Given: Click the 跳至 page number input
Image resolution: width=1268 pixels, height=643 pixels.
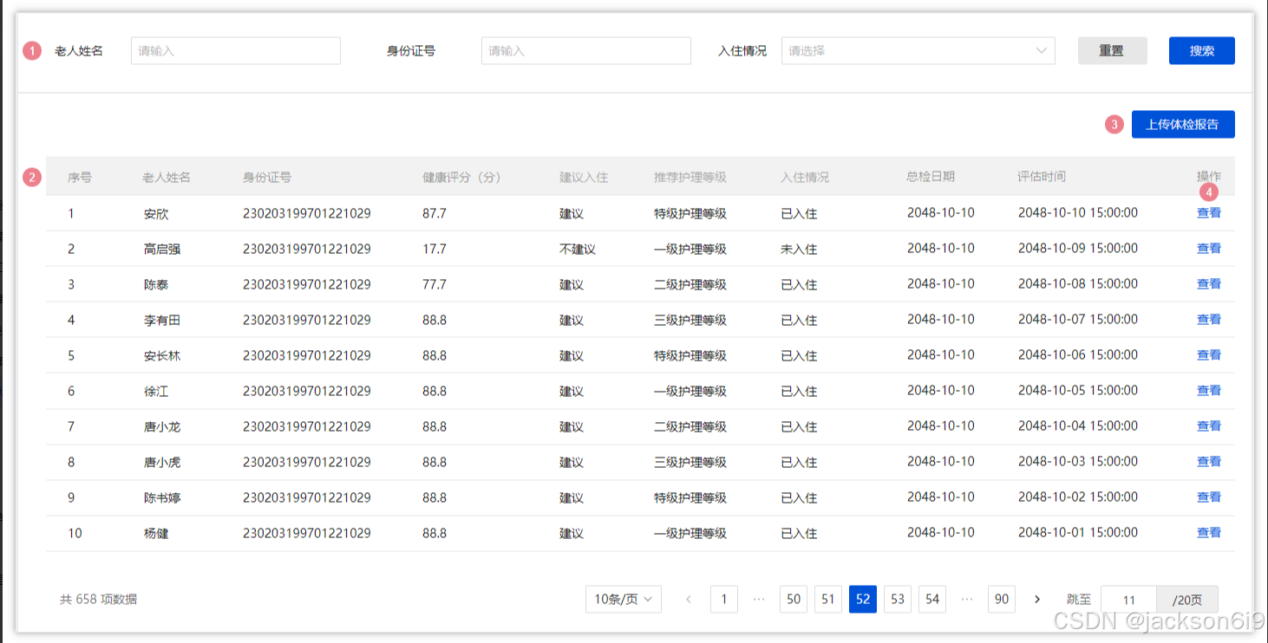Looking at the screenshot, I should point(1128,600).
